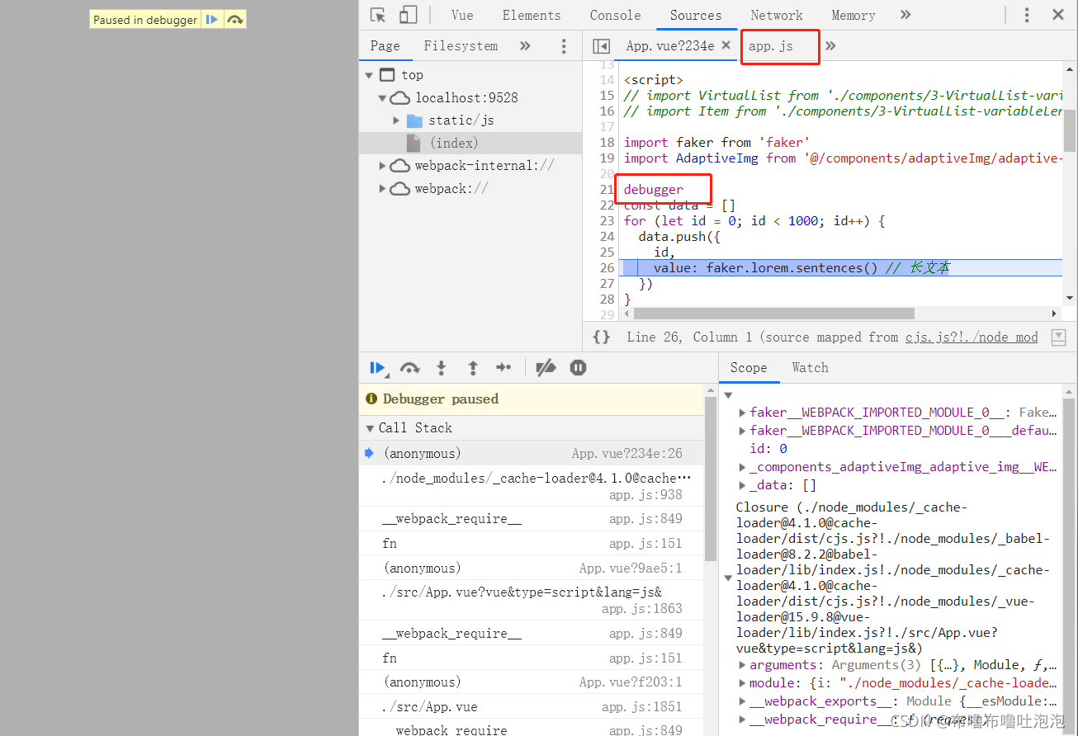Toggle pause on exceptions button
The height and width of the screenshot is (736, 1078).
pyautogui.click(x=579, y=368)
